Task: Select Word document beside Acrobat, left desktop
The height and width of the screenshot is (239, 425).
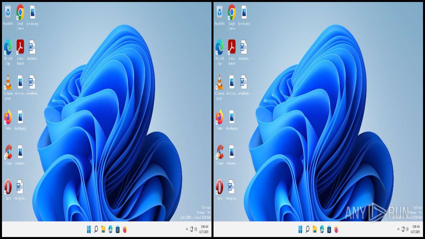Action: point(32,50)
